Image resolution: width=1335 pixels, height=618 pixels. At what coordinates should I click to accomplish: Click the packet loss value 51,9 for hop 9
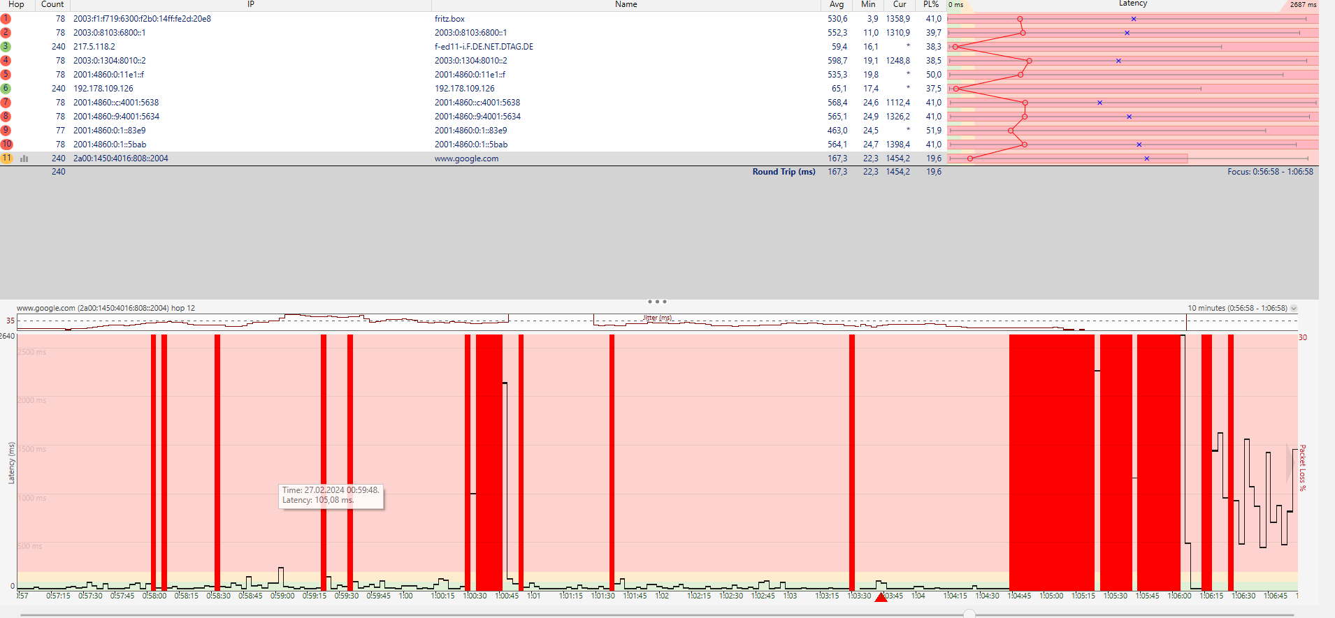click(934, 131)
